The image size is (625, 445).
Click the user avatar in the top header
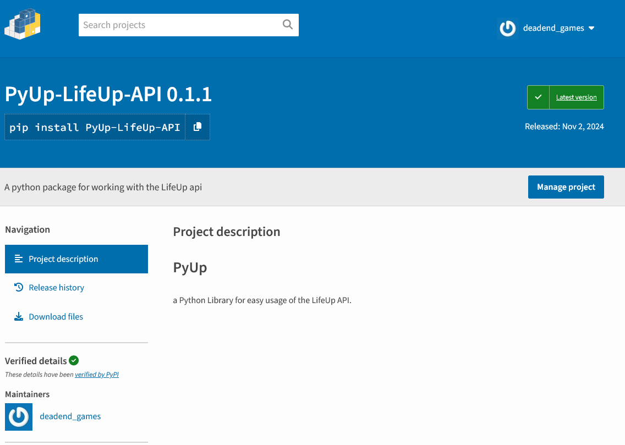[x=507, y=28]
